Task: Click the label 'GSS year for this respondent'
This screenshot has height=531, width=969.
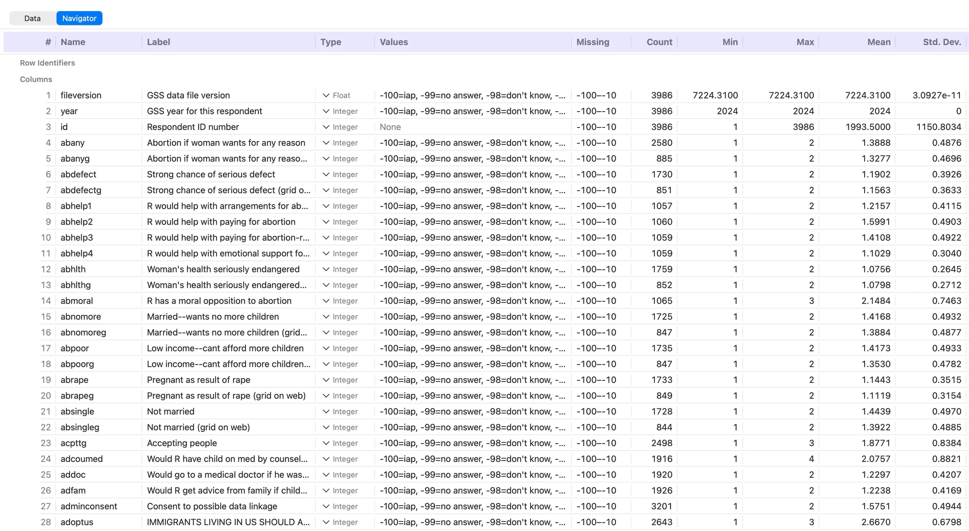Action: 204,111
